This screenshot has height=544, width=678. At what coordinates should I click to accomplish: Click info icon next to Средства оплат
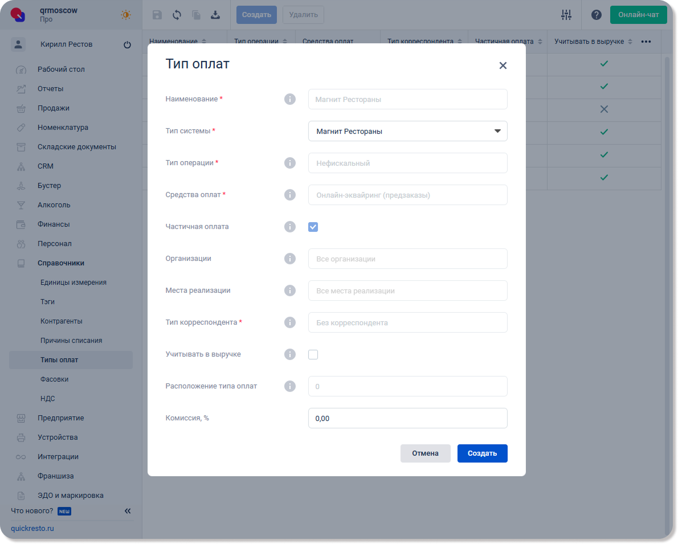[x=290, y=195]
